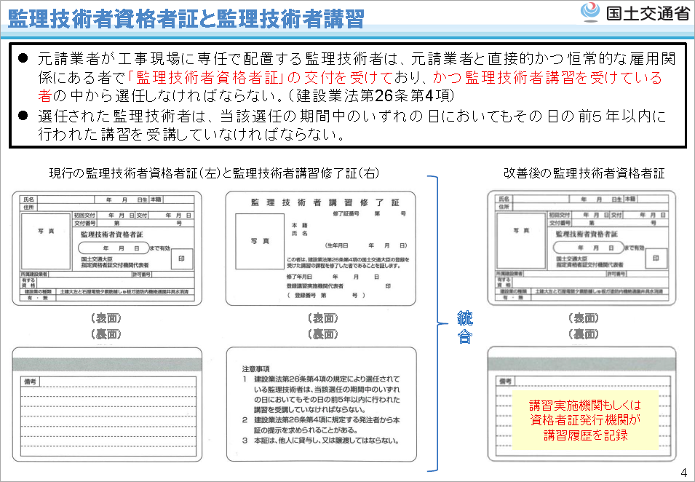Click the 印 box on the improved 資格者証 card
This screenshot has width=695, height=482.
656,258
